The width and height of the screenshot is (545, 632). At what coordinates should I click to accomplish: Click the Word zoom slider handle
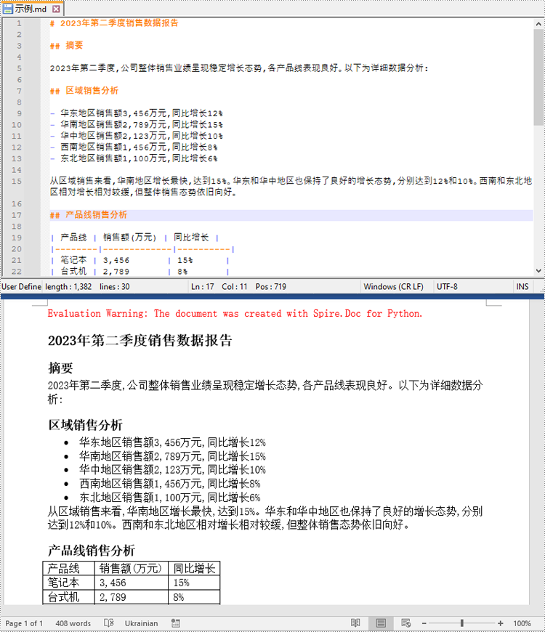pyautogui.click(x=462, y=623)
